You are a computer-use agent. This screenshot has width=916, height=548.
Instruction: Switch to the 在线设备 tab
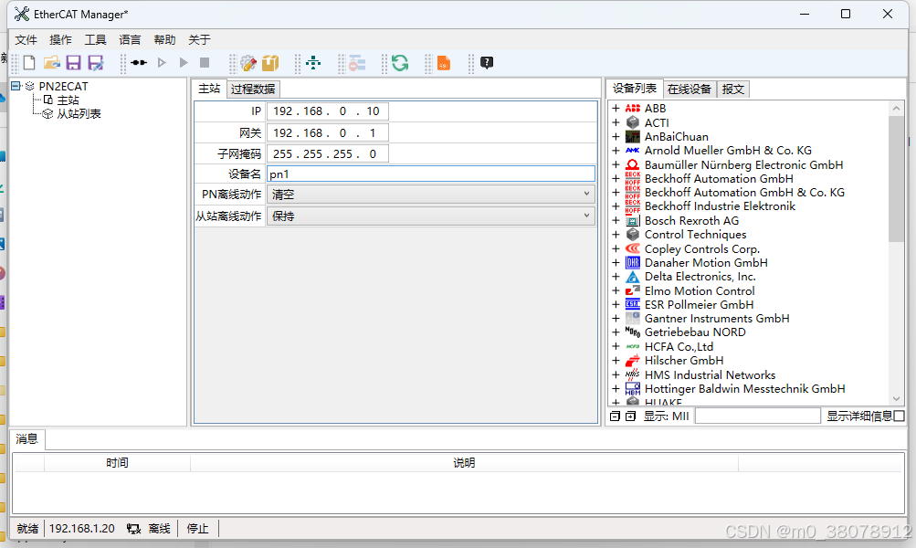click(x=690, y=89)
